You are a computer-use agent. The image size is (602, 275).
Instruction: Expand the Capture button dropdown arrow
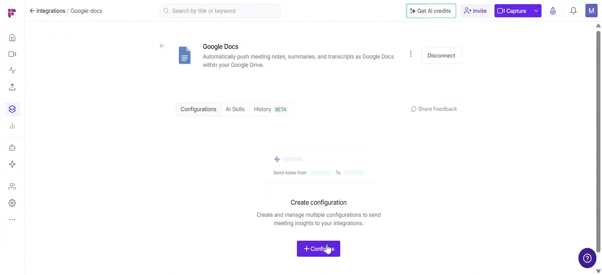click(536, 11)
